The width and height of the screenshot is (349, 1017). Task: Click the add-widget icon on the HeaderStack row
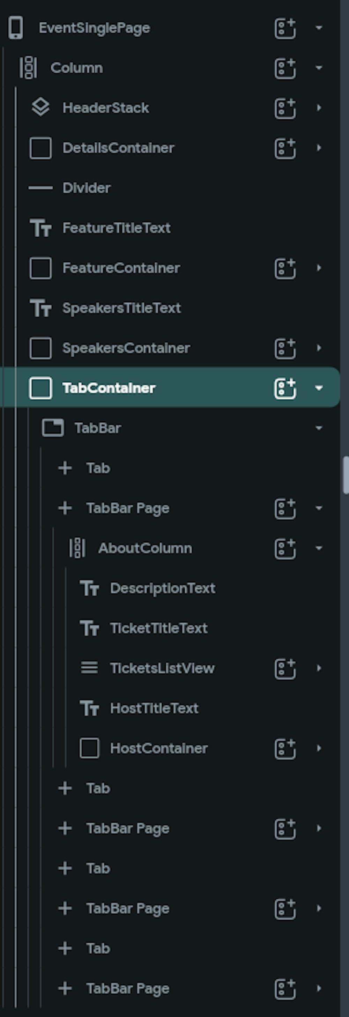[285, 108]
